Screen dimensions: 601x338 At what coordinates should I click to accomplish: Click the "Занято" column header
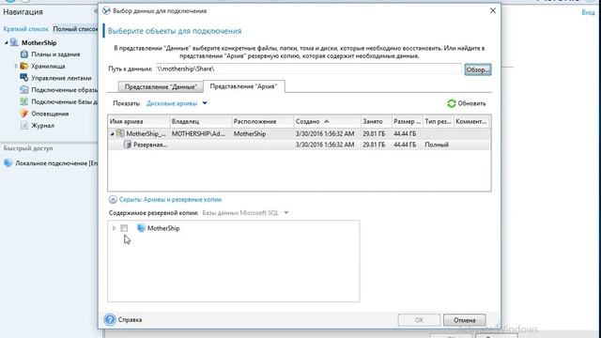click(x=376, y=121)
